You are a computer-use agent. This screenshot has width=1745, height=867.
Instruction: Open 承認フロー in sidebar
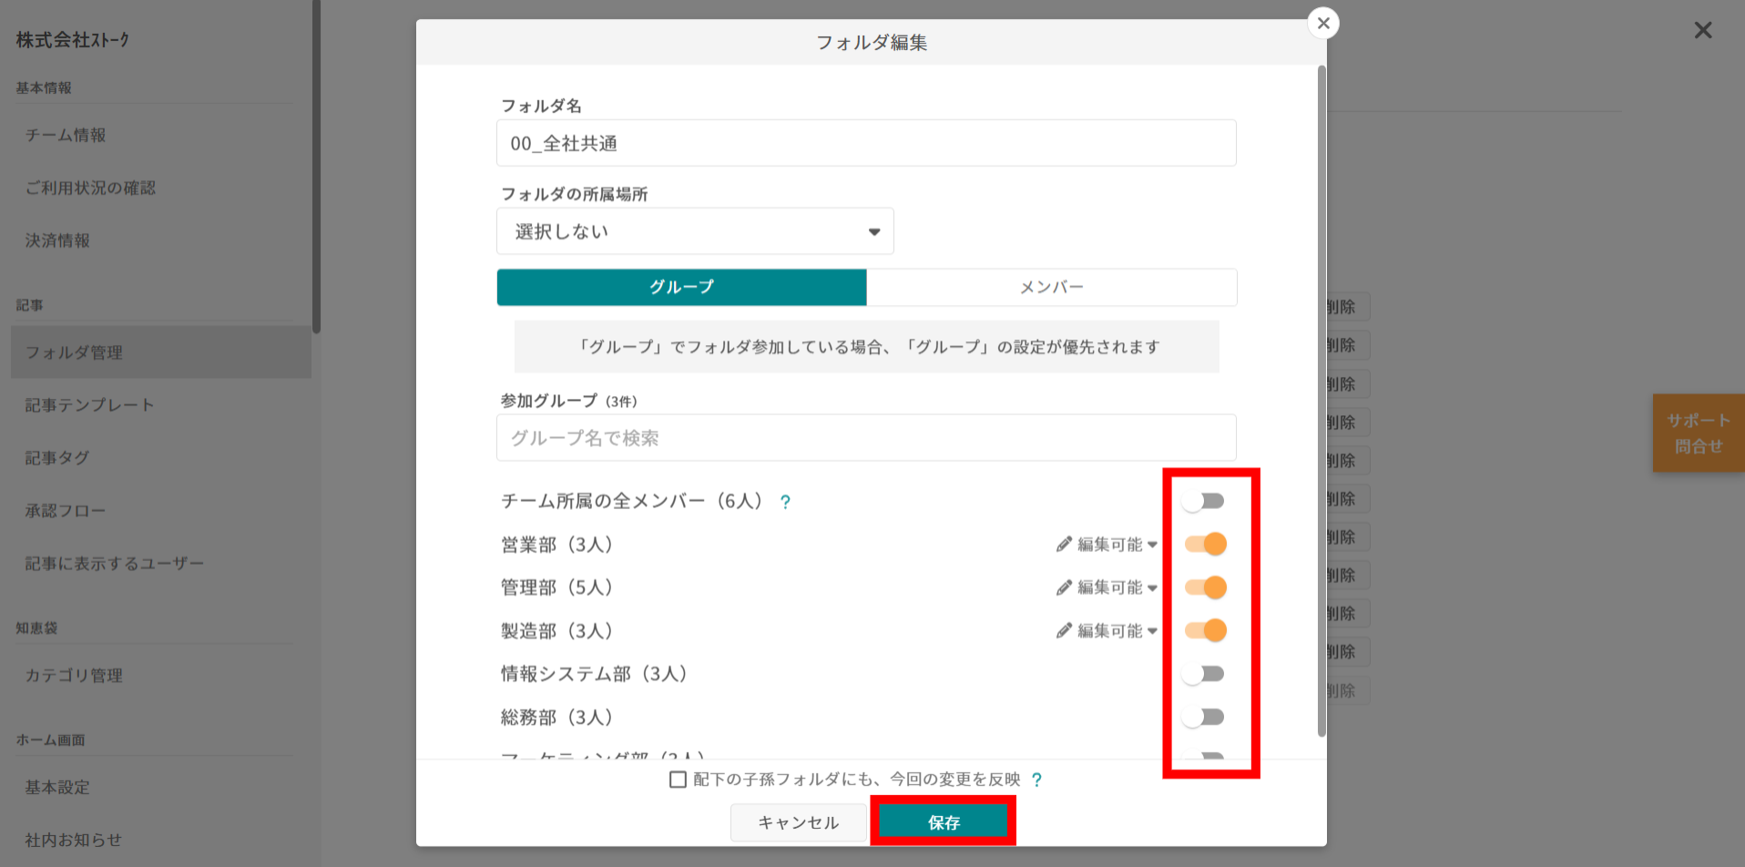point(66,511)
